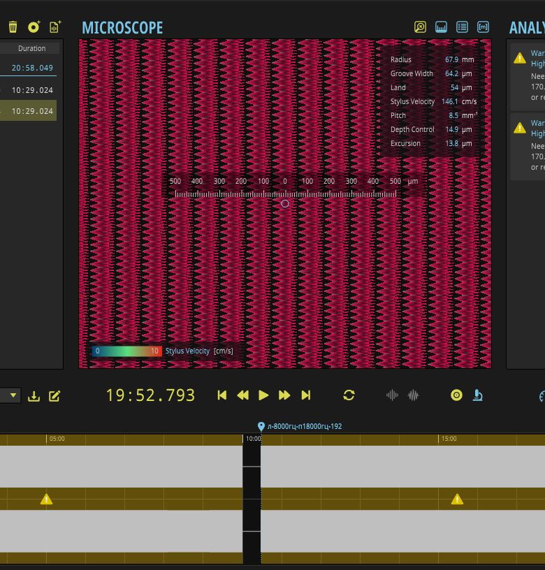
Task: Click the edit pencil icon
Action: pyautogui.click(x=54, y=396)
